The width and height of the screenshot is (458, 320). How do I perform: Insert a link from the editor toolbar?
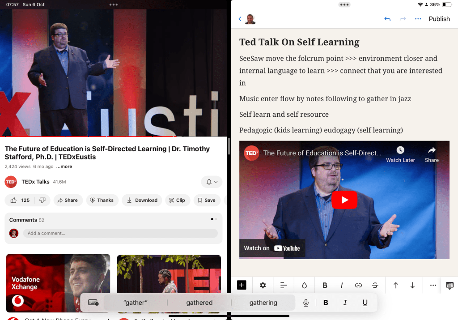point(358,285)
